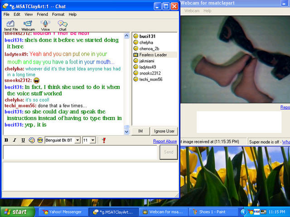Click the chat scrollbar down arrow
The height and width of the screenshot is (217, 290).
(127, 132)
